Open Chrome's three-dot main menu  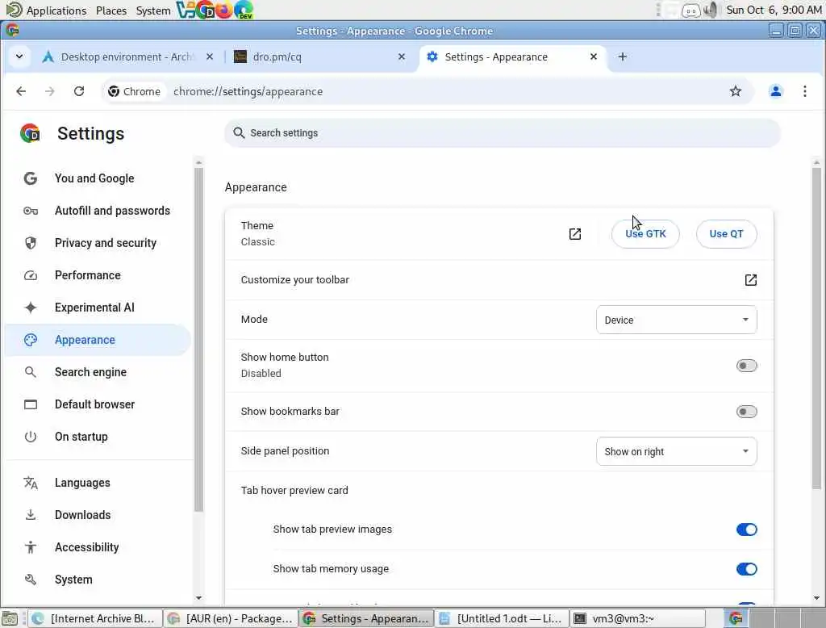click(804, 91)
